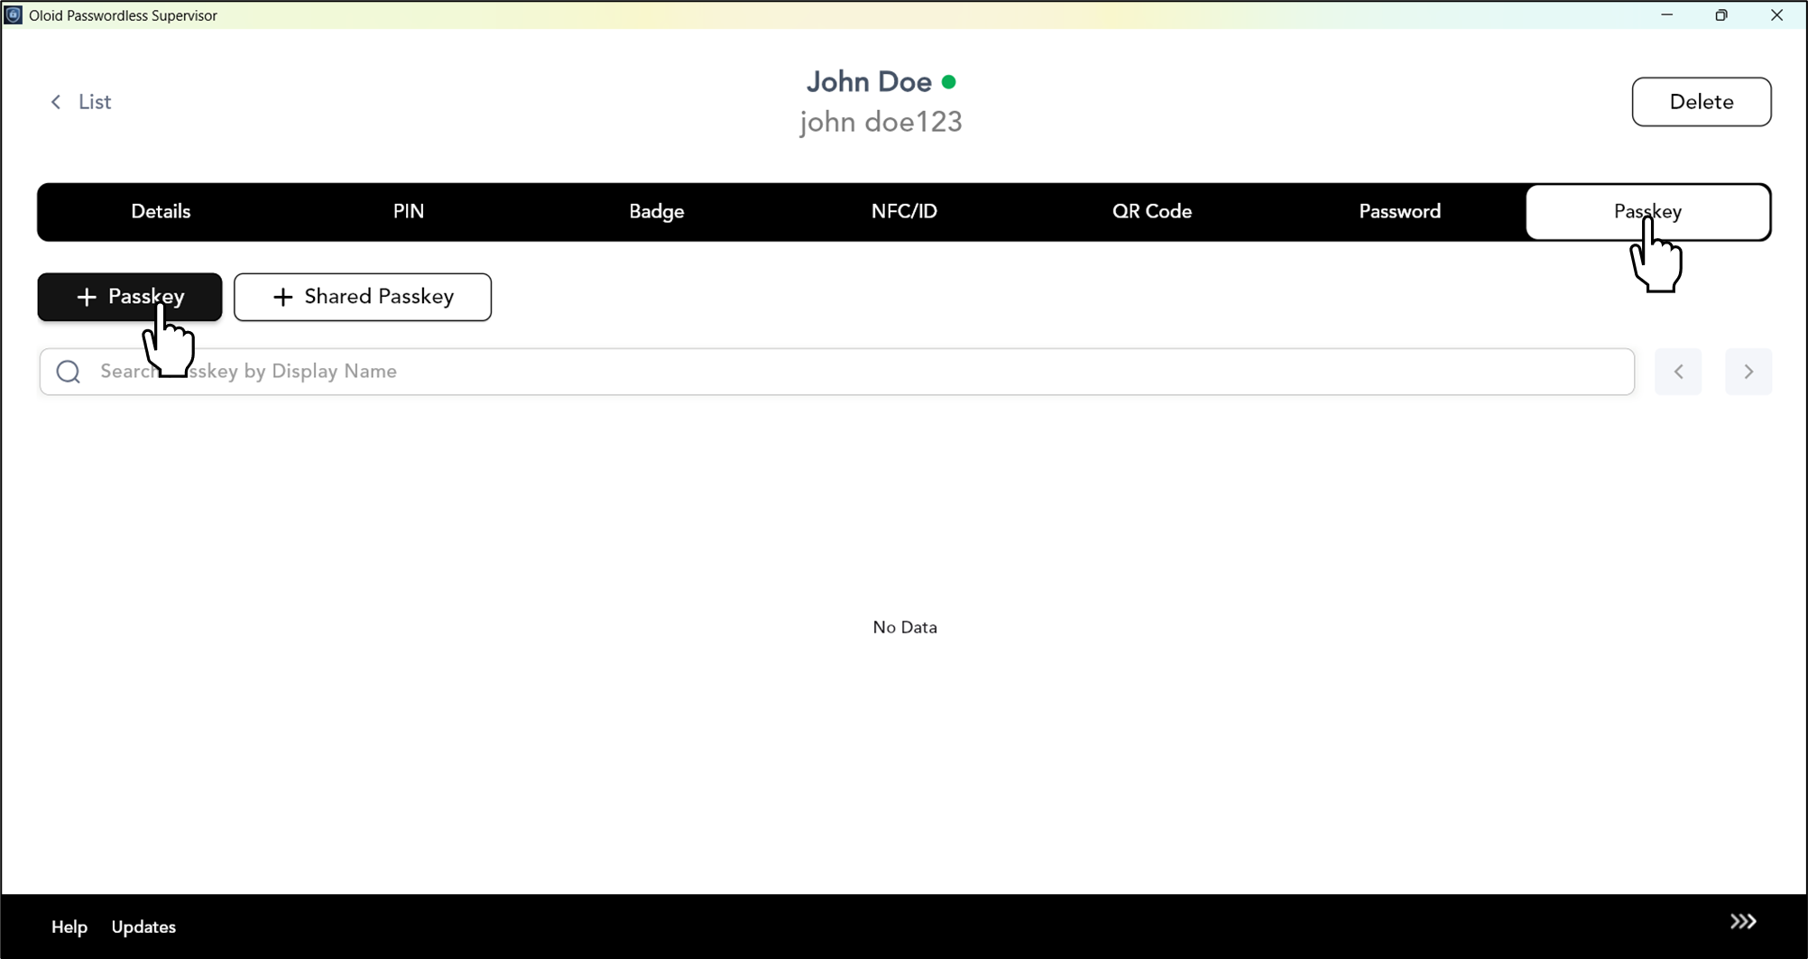Go to next passkey page arrow
The image size is (1808, 959).
(1748, 372)
